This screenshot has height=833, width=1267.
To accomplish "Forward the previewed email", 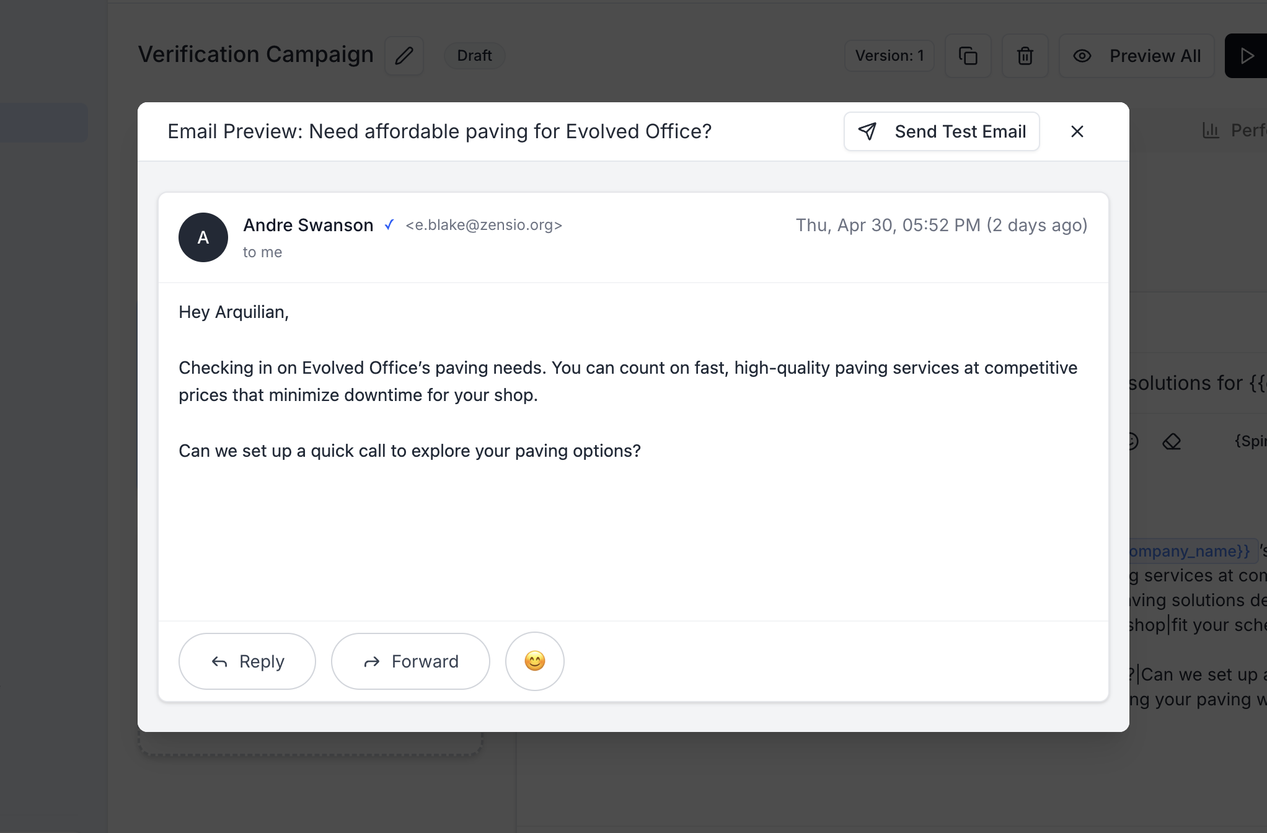I will click(x=410, y=661).
